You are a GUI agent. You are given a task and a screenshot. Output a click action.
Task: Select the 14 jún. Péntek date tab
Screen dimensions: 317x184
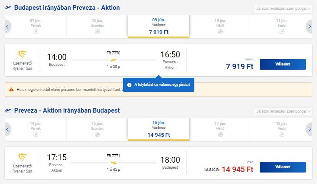tap(36, 129)
